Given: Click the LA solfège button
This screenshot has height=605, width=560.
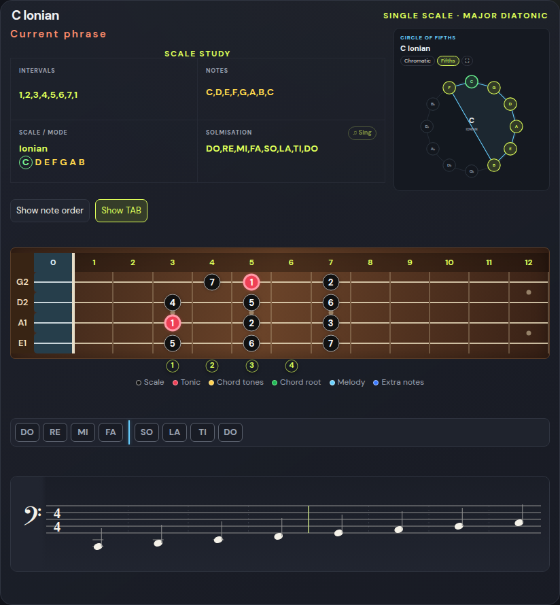Looking at the screenshot, I should click(175, 432).
